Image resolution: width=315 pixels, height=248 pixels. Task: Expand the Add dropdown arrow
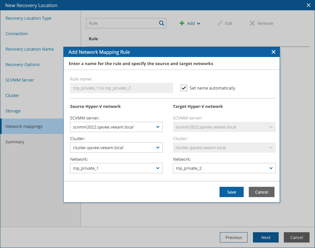coord(199,24)
